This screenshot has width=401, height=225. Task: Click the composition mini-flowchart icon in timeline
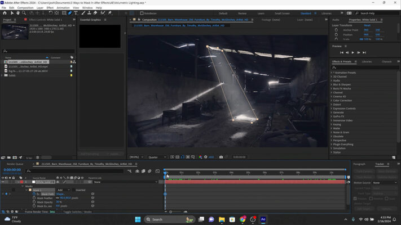[130, 171]
